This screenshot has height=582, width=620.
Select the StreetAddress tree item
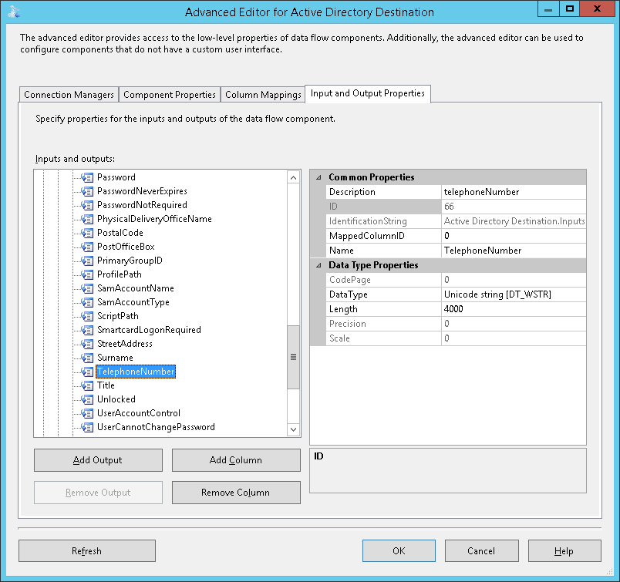pos(125,344)
